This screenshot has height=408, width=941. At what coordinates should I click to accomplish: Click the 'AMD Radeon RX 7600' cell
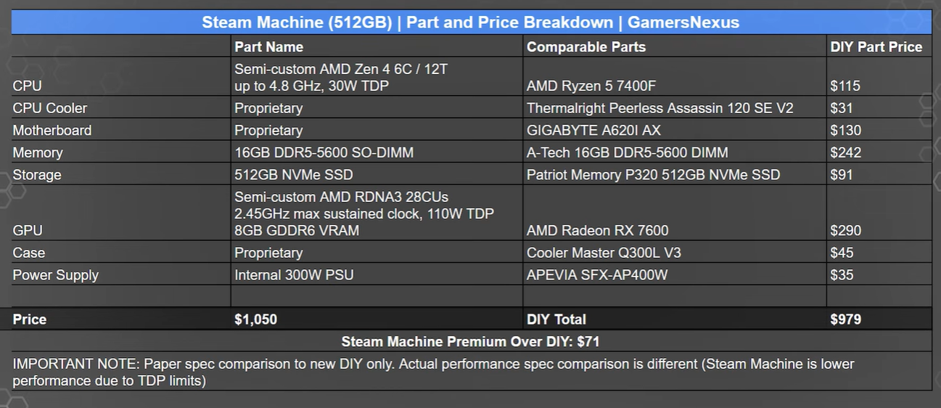(598, 230)
